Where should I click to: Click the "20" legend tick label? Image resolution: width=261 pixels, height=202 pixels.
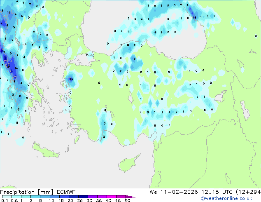click(x=70, y=200)
